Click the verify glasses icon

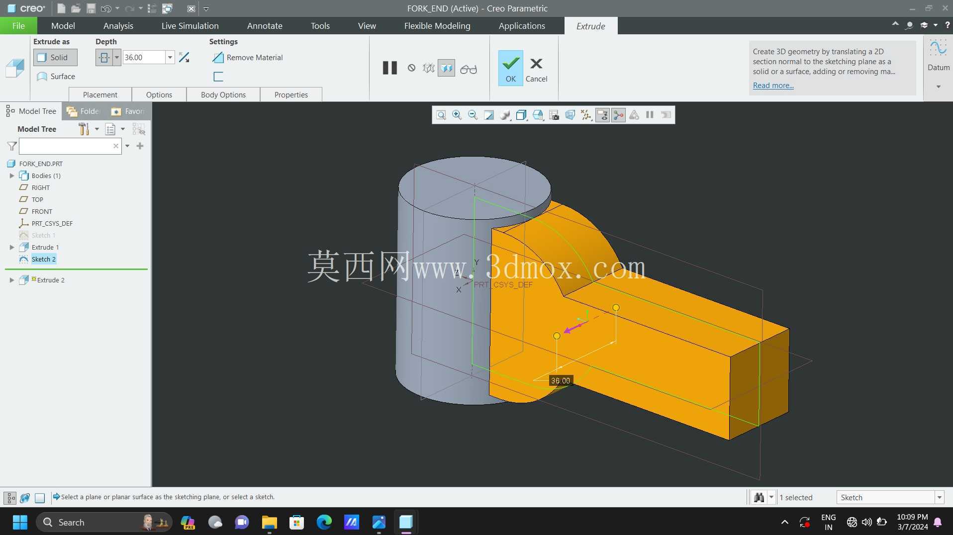tap(469, 69)
